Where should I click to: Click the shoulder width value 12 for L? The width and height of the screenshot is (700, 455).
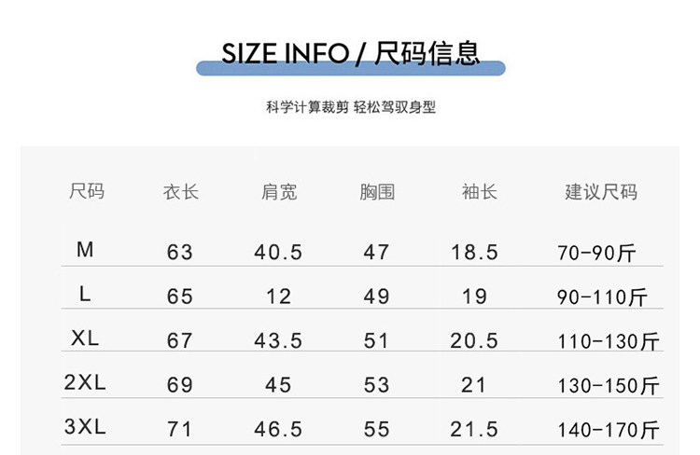pos(278,296)
